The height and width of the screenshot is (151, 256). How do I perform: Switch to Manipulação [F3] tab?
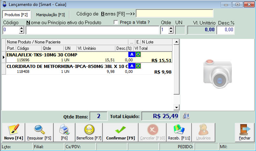pos(50,15)
